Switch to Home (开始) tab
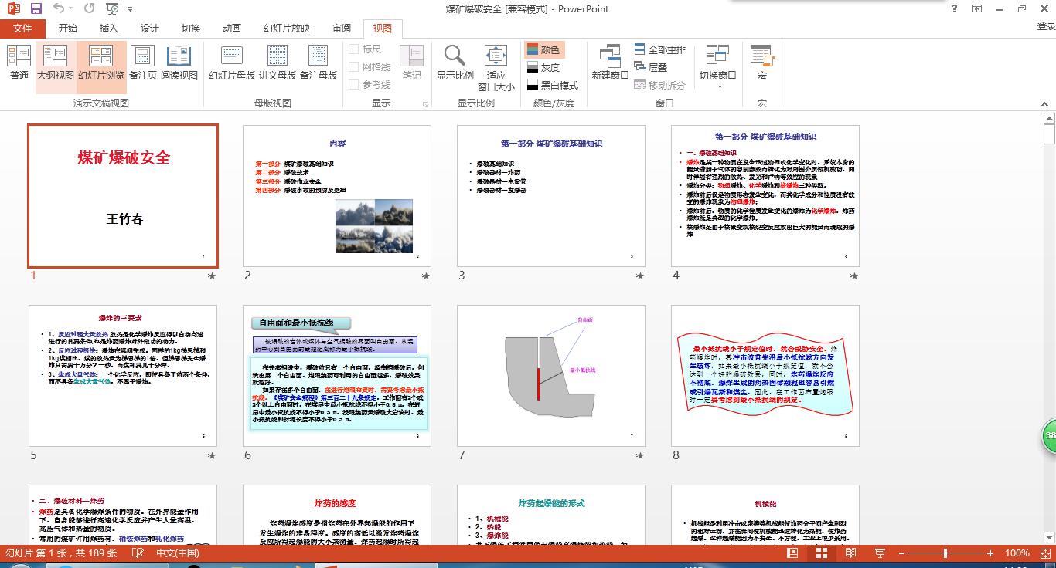Screen dimensions: 1056x568 [x=67, y=29]
